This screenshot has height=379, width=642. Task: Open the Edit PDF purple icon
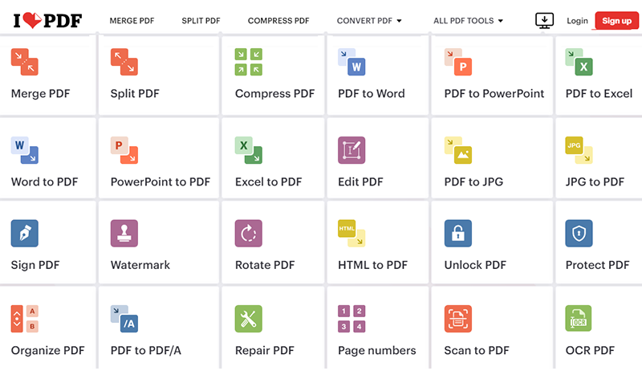[351, 150]
